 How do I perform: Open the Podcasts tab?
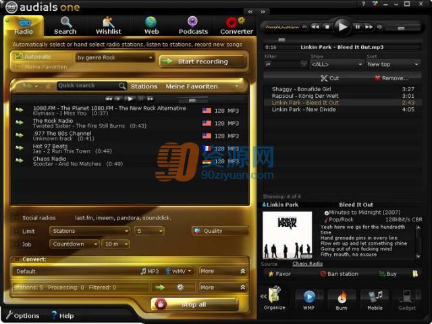click(193, 26)
